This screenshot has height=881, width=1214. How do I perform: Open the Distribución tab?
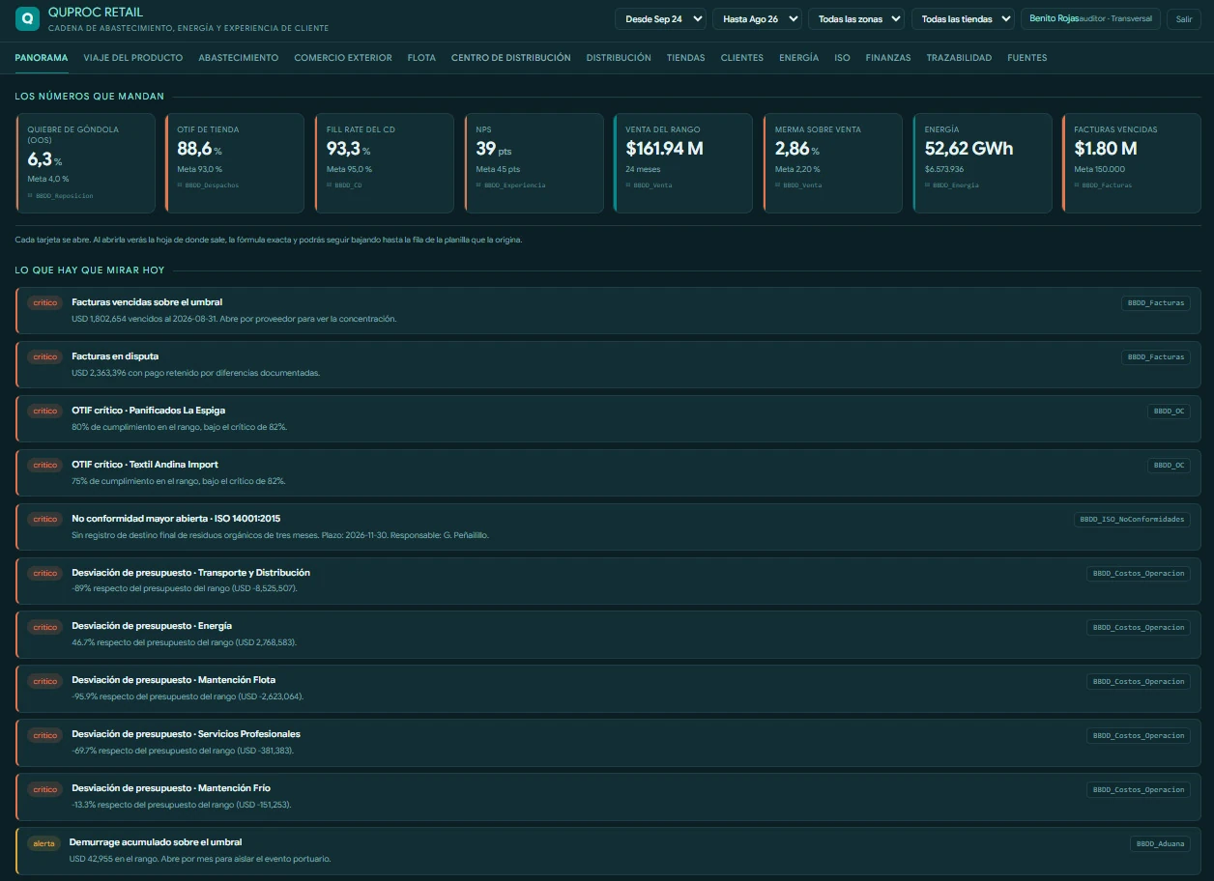tap(619, 58)
